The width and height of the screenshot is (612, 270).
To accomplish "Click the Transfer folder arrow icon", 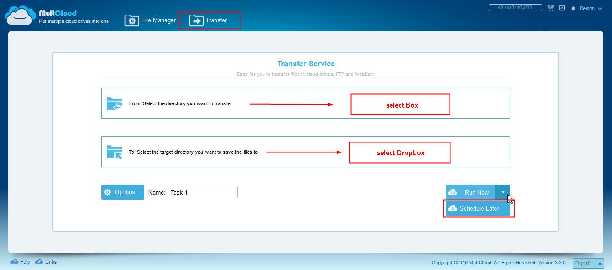I will [196, 21].
